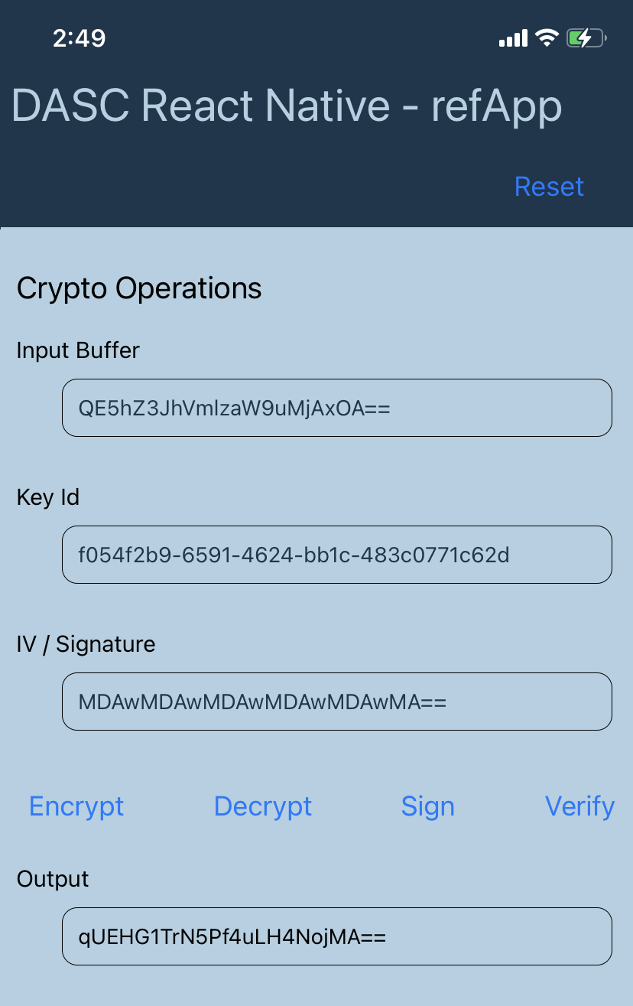Focus the Input Buffer text field
Viewport: 633px width, 1006px height.
point(337,408)
